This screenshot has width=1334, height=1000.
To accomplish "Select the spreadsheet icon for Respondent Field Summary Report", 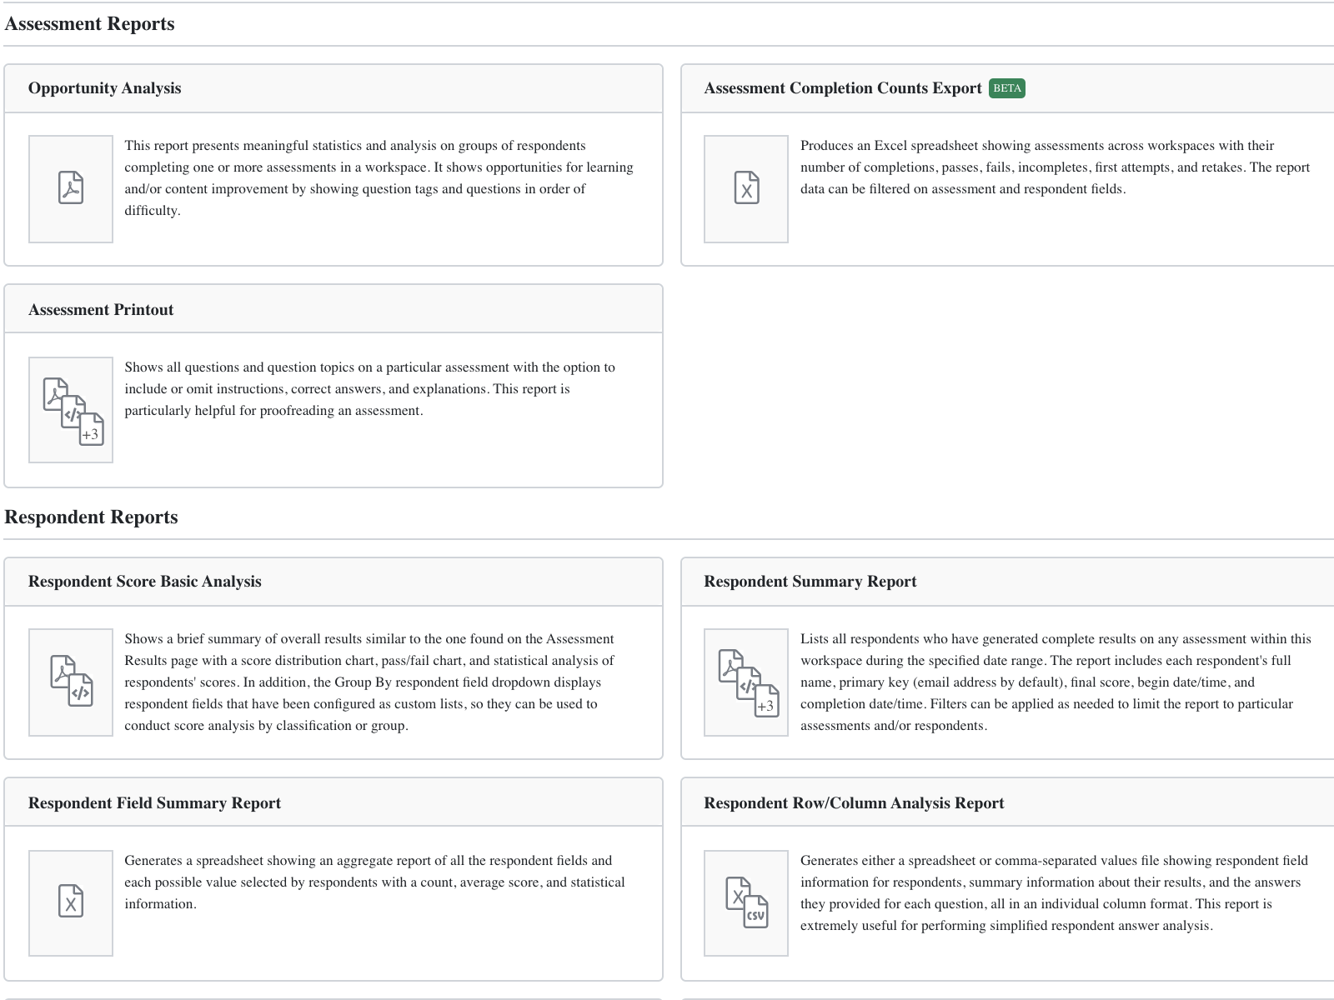I will (x=71, y=902).
